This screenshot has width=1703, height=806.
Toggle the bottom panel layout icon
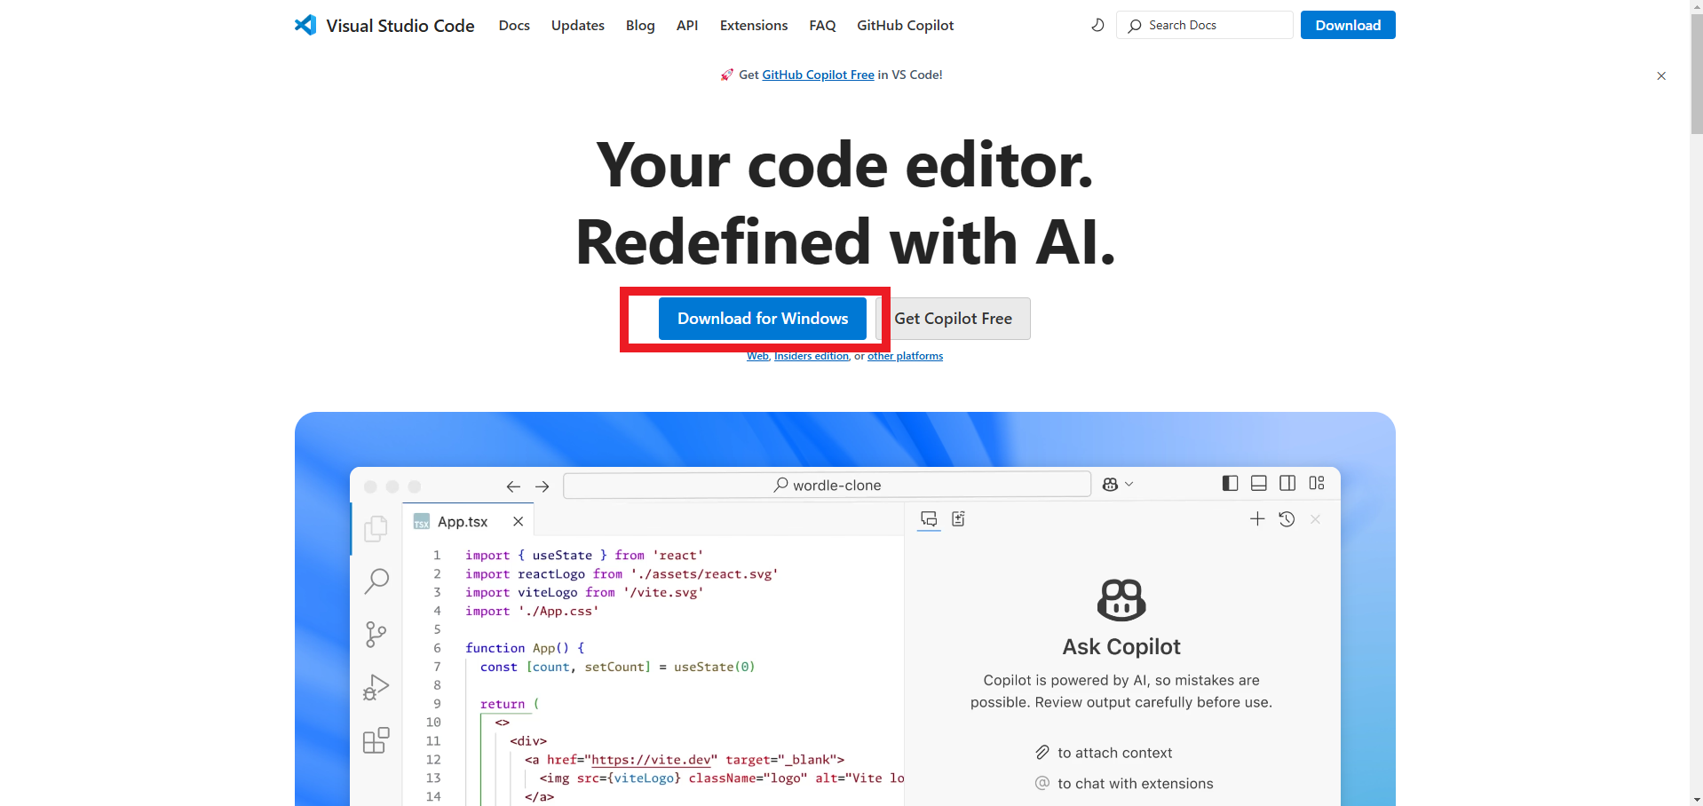[1258, 483]
